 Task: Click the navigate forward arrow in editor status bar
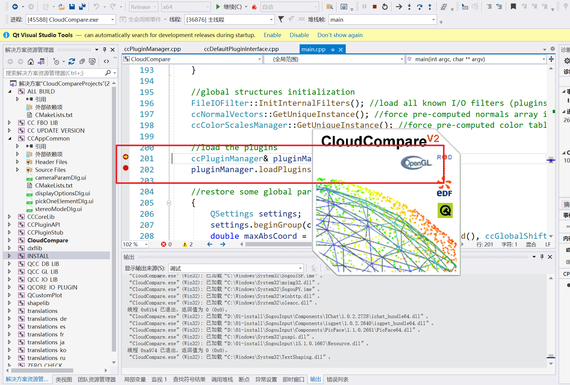pyautogui.click(x=223, y=244)
